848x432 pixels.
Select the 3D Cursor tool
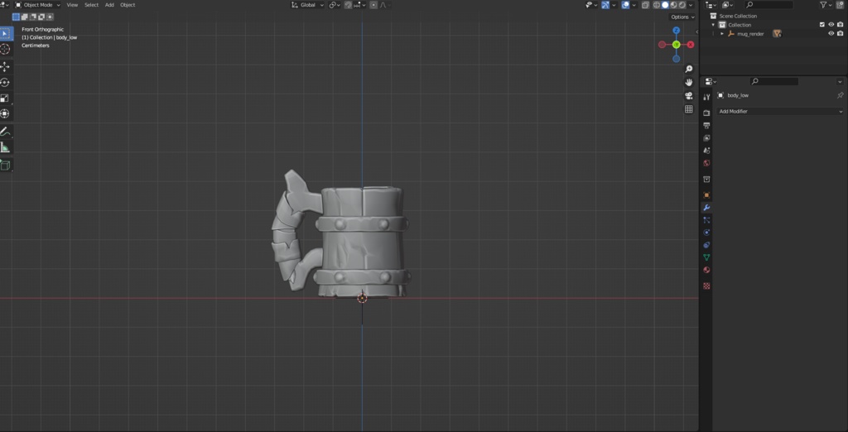coord(6,50)
